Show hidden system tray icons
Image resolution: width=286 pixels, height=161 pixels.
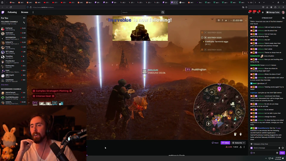pyautogui.click(x=266, y=158)
